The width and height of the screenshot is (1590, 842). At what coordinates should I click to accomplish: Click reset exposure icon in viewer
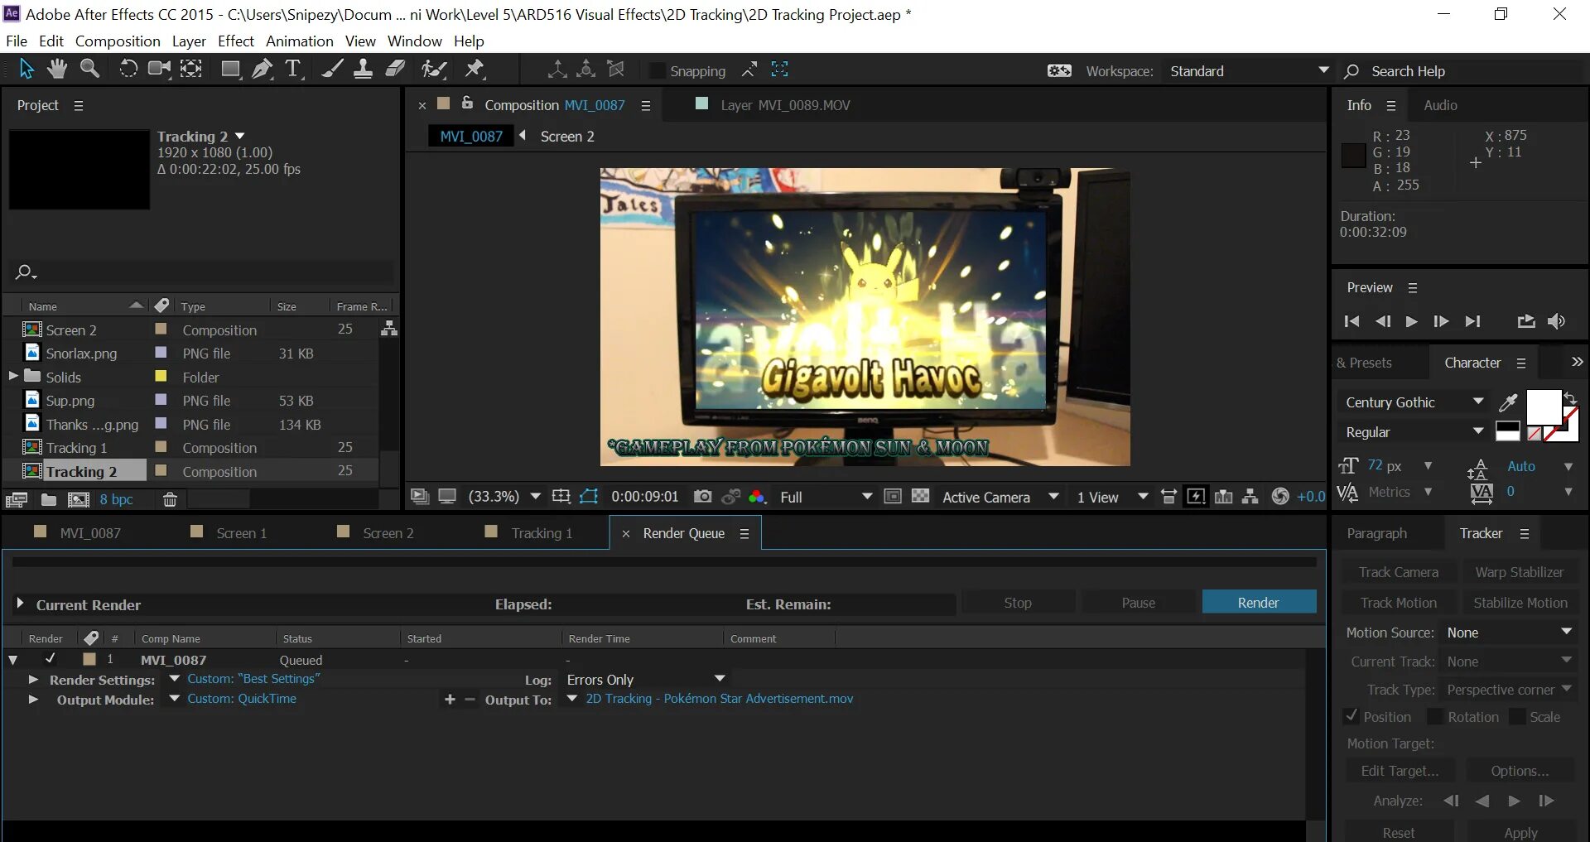1280,497
